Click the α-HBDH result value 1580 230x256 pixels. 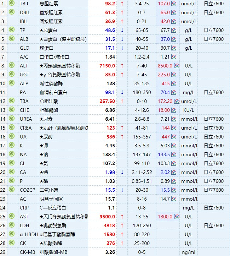coord(109,234)
